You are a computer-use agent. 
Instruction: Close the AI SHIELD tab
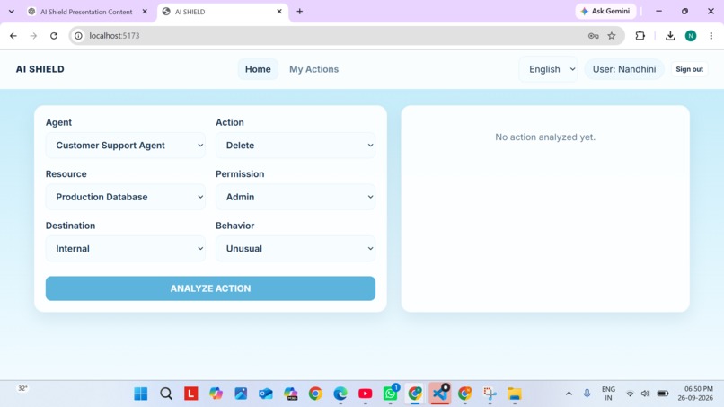(279, 12)
